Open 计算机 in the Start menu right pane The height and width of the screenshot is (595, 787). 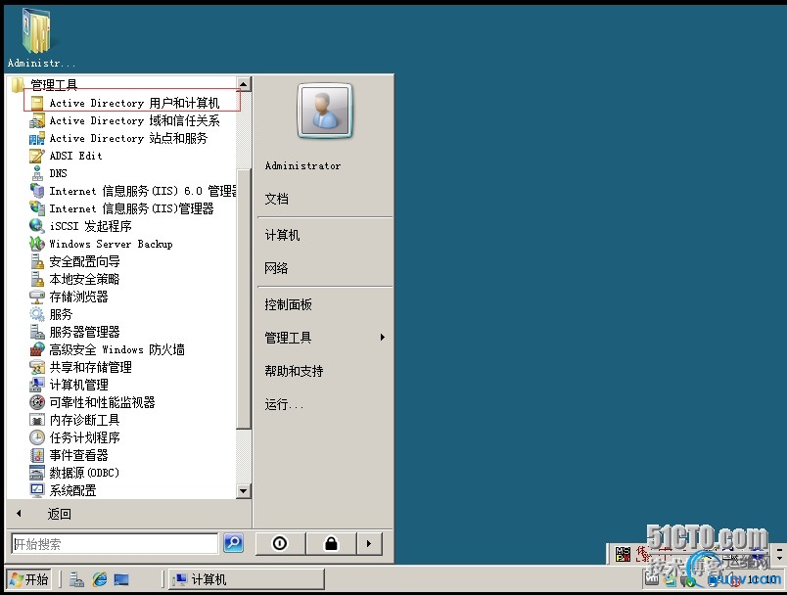[282, 235]
